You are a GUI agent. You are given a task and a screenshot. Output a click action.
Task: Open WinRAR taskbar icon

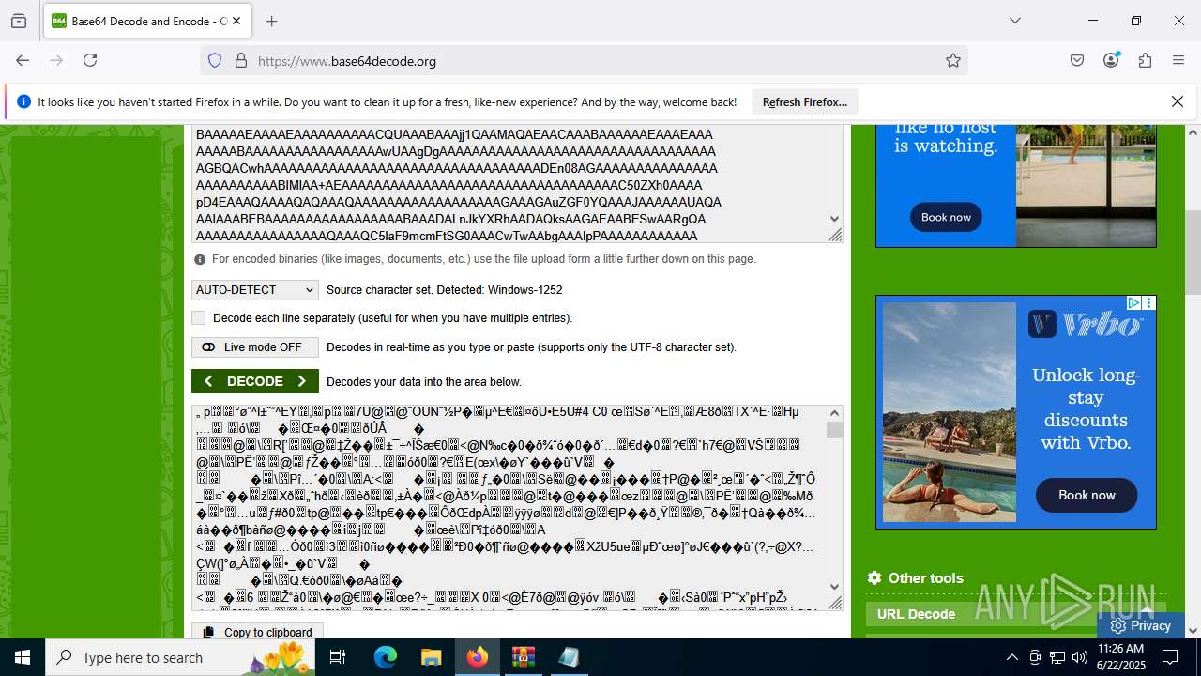point(523,657)
